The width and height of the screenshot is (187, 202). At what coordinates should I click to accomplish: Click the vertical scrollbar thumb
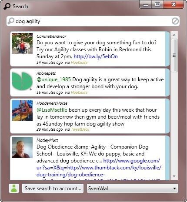[x=174, y=55]
